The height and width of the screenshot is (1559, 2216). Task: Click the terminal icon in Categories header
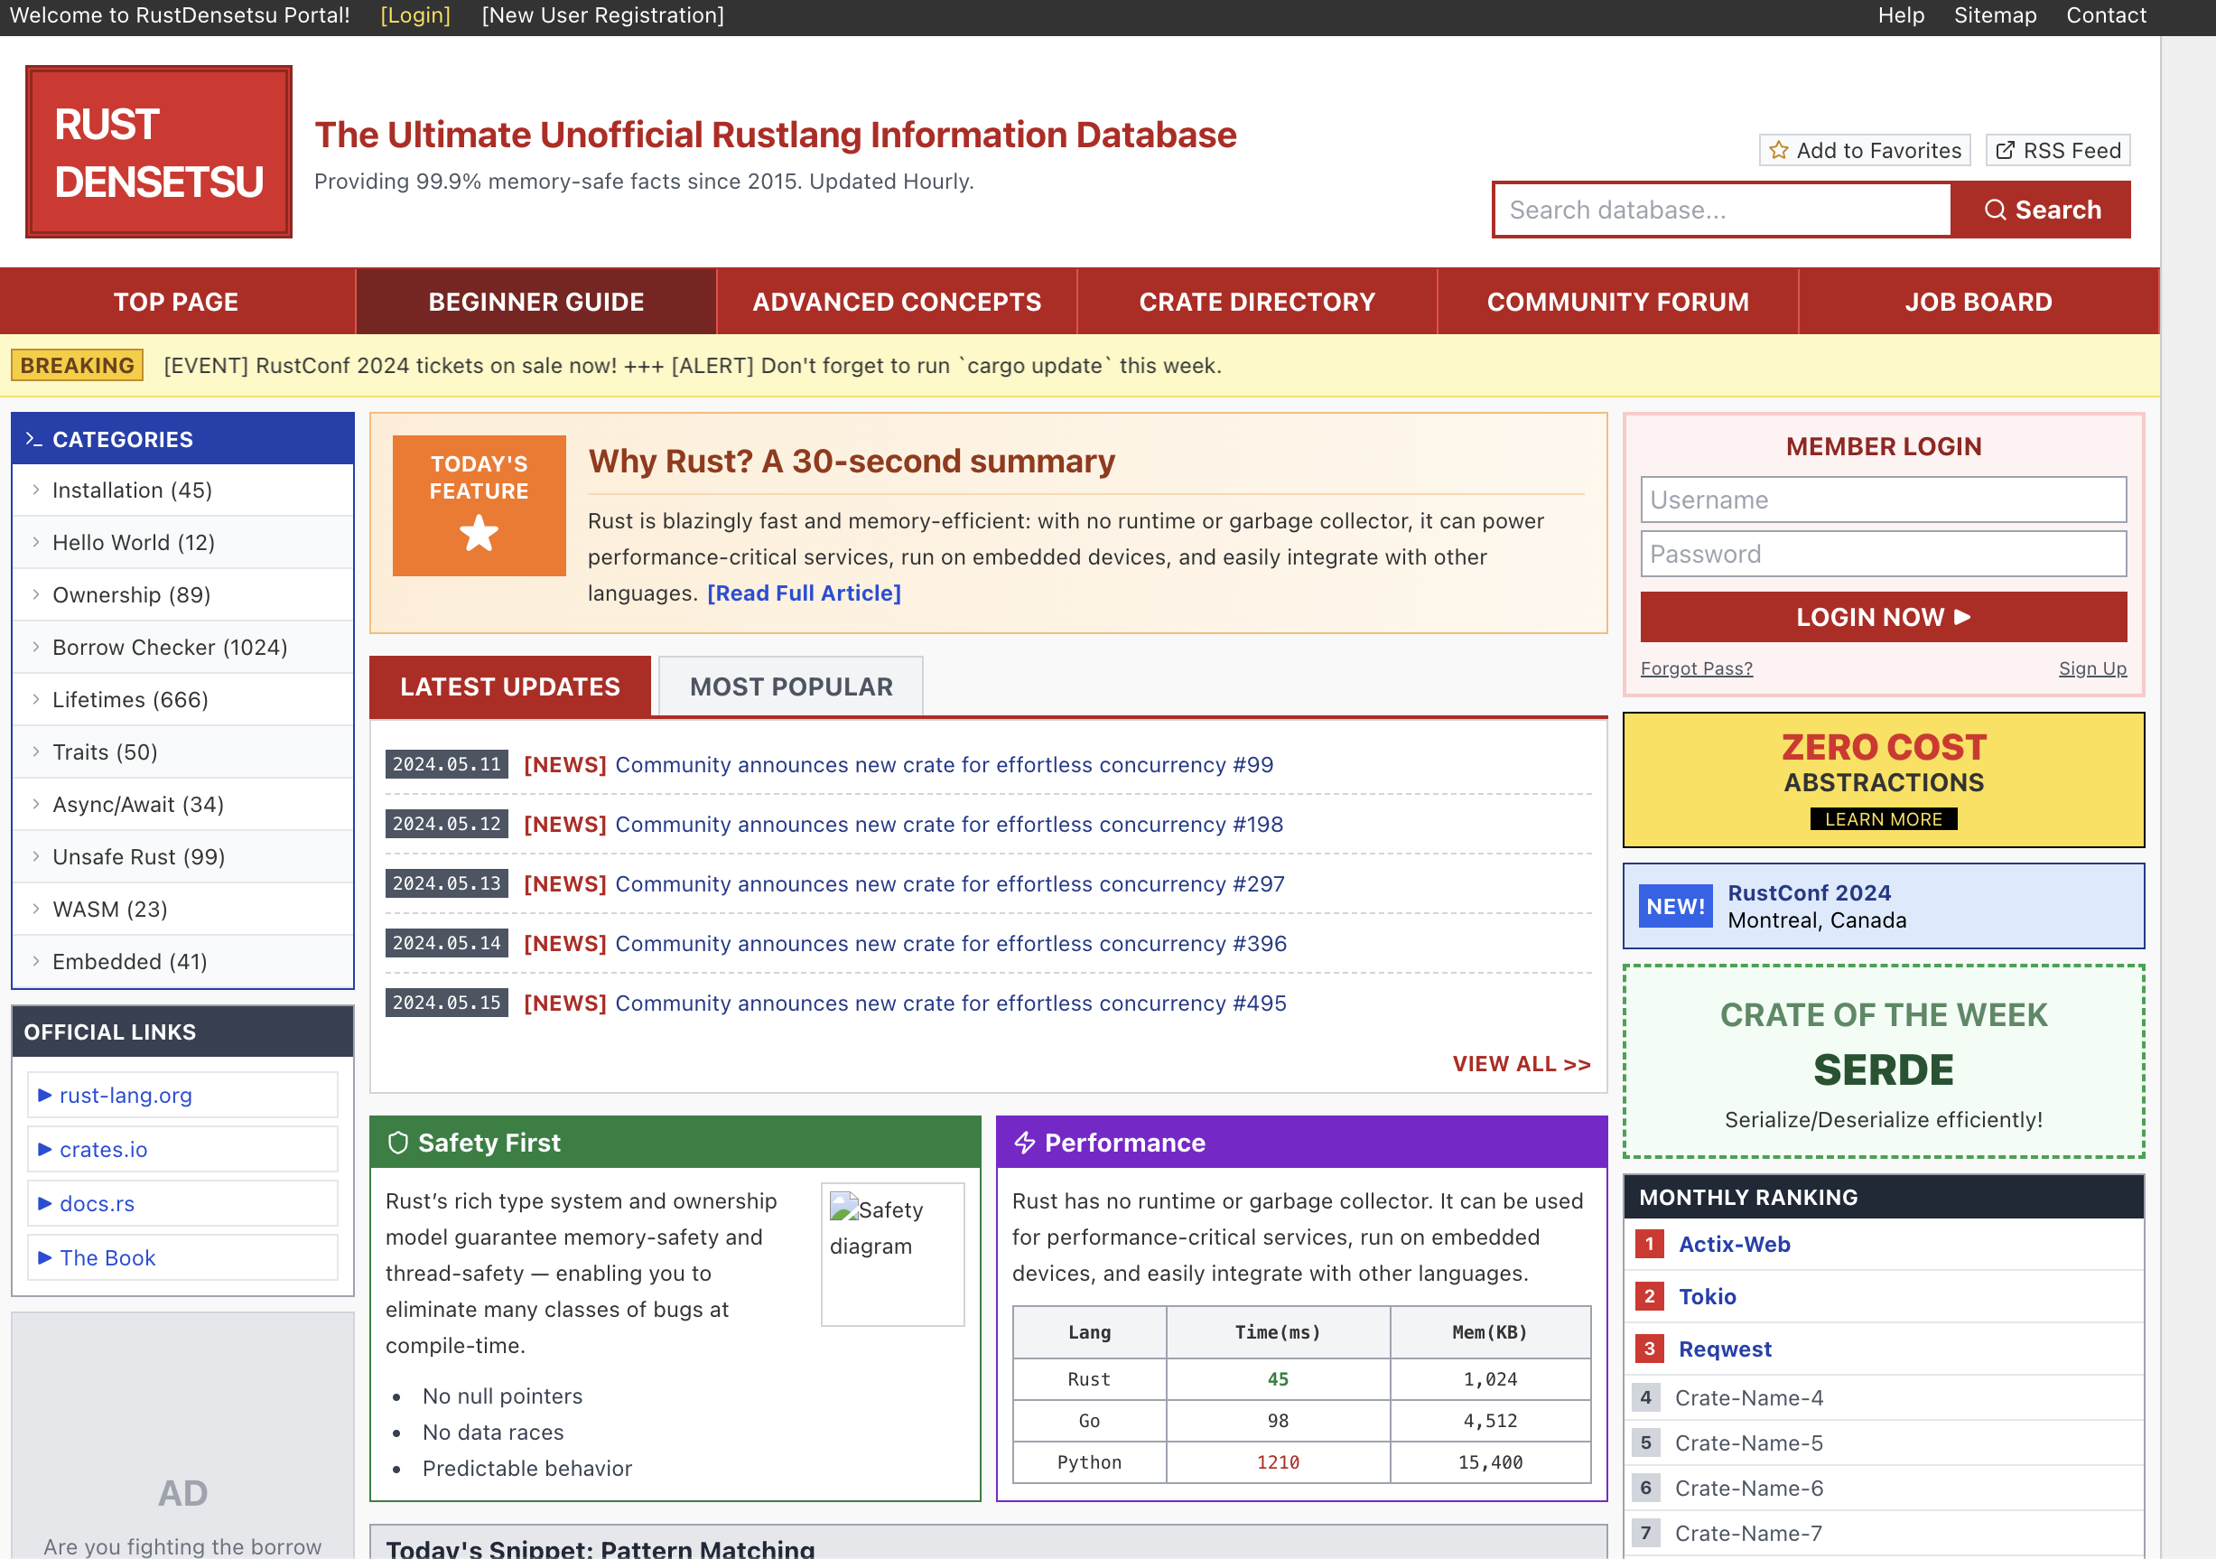pos(33,439)
